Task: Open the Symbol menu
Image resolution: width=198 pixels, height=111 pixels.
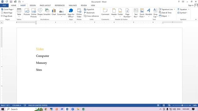Action: click(182, 13)
